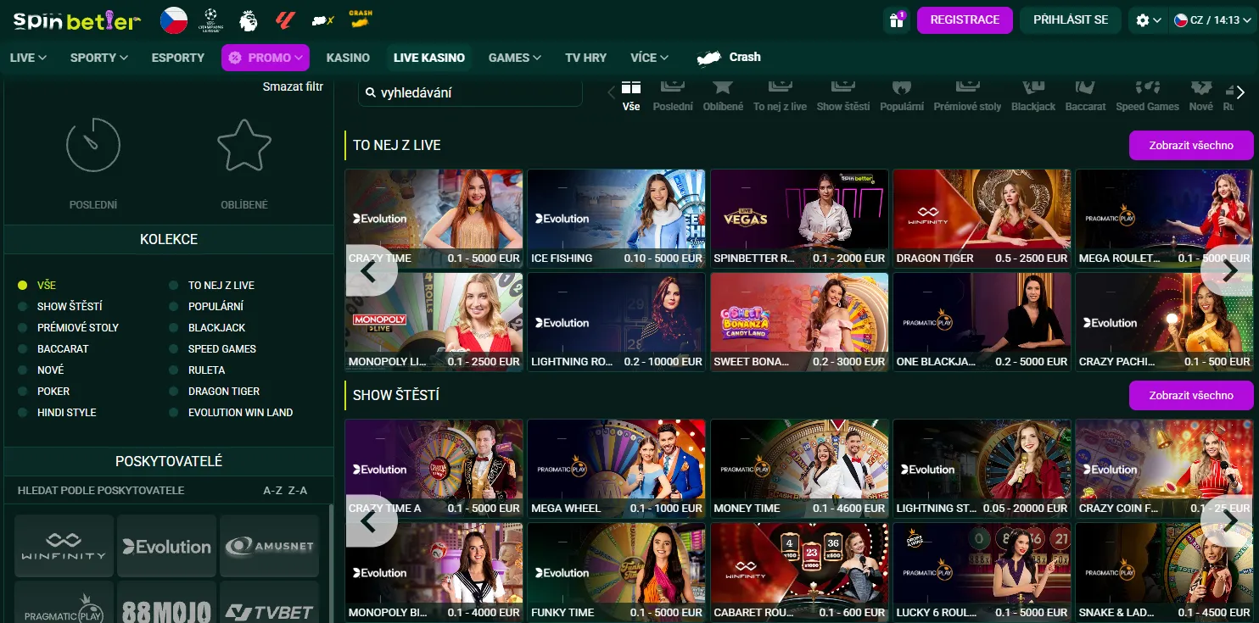This screenshot has width=1259, height=623.
Task: Open the CZ language and time selector
Action: 1212,20
